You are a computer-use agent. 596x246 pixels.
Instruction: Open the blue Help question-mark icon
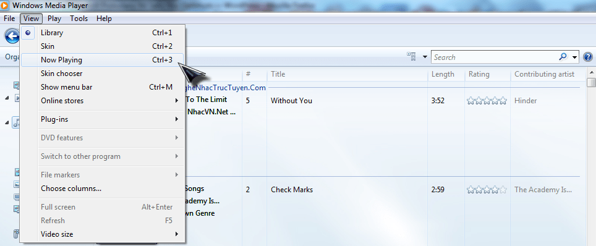coord(587,57)
